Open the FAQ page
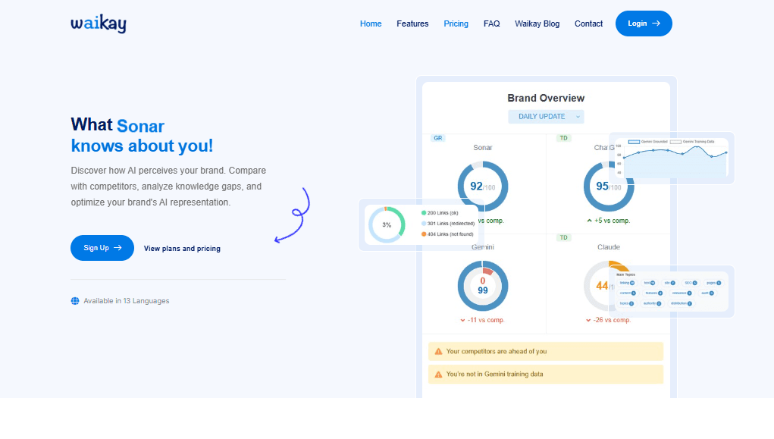Image resolution: width=774 pixels, height=439 pixels. coord(492,24)
